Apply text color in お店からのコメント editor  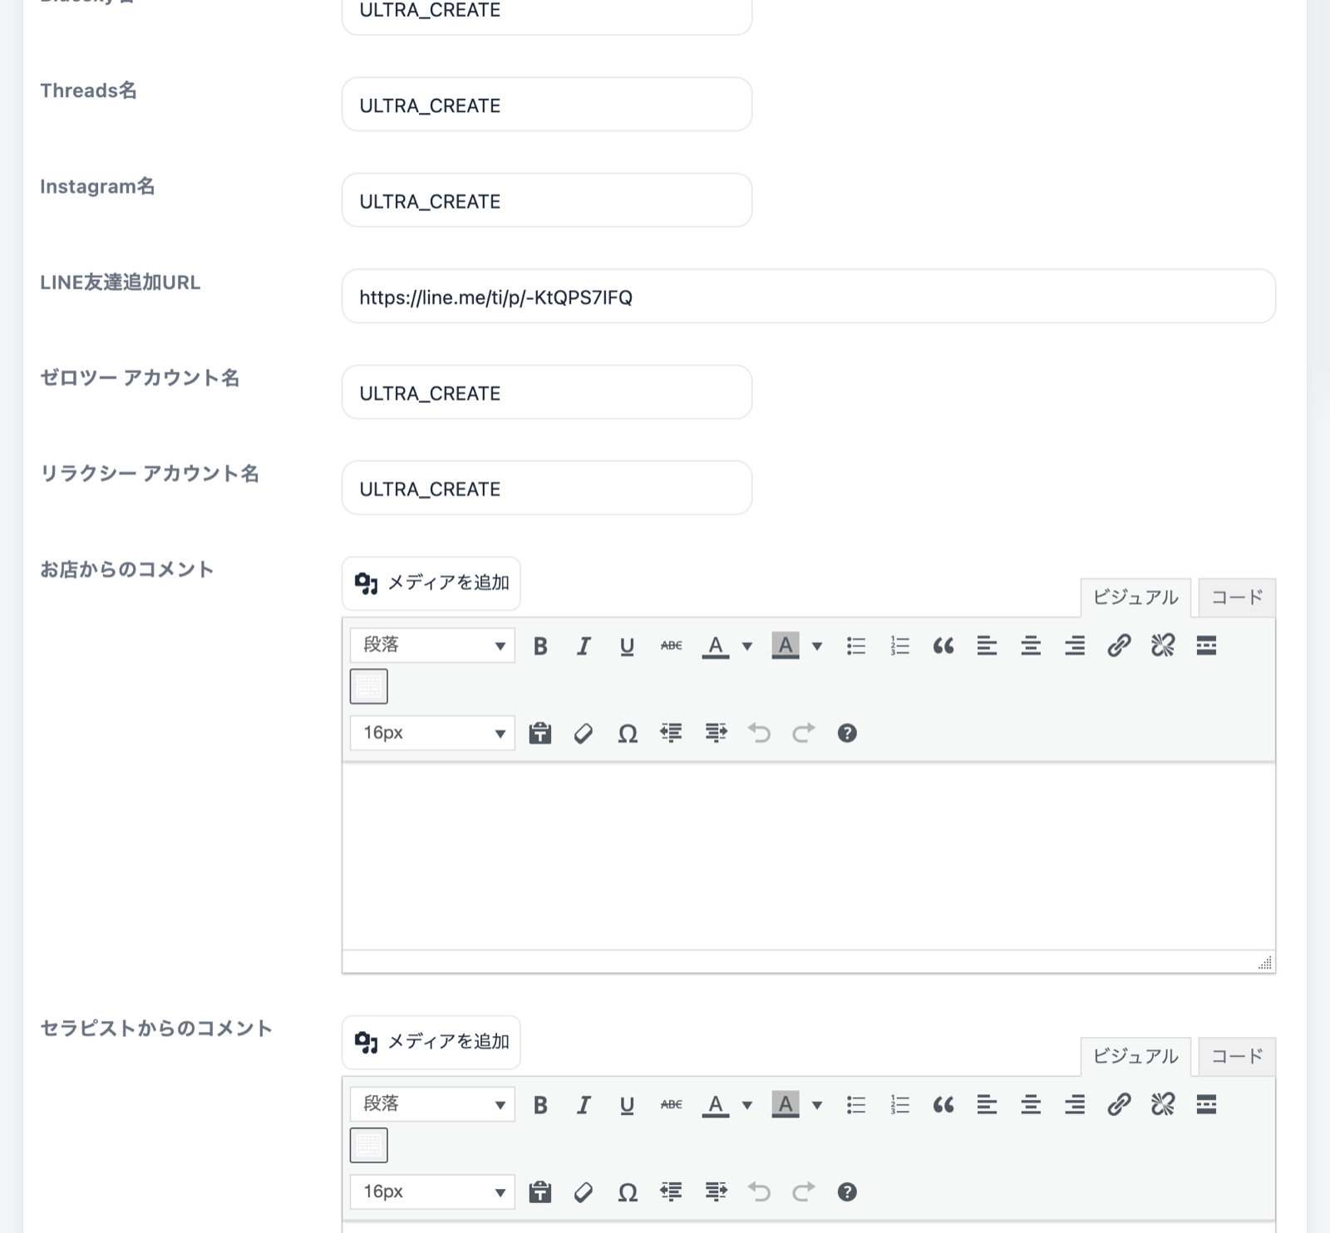pyautogui.click(x=716, y=646)
